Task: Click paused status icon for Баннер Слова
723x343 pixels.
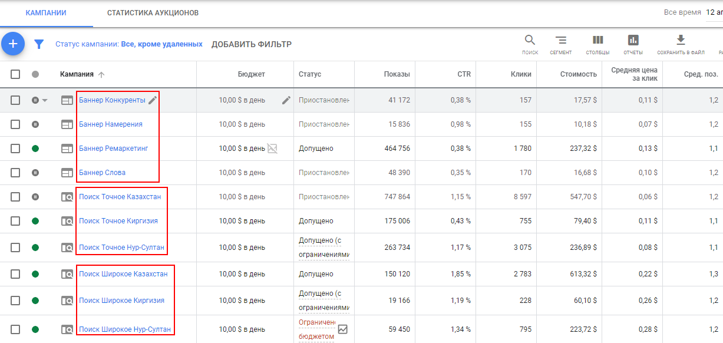Action: [35, 173]
